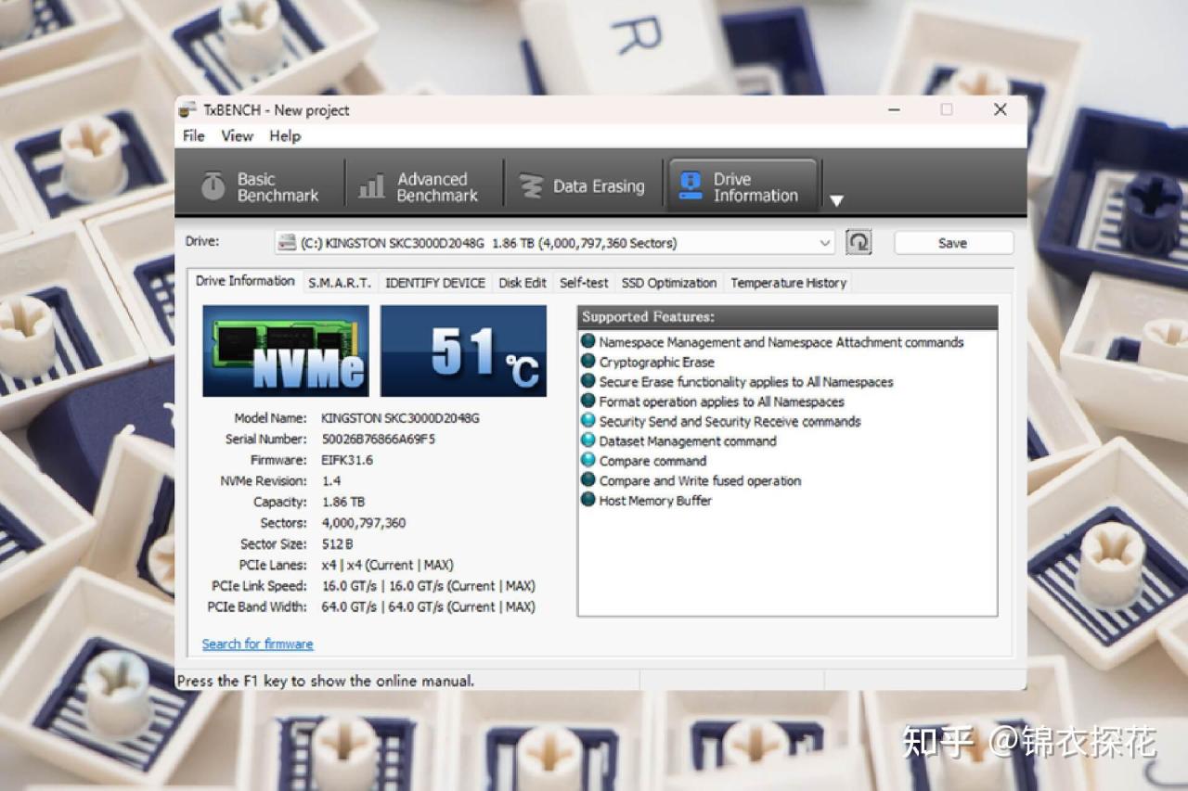Select the Data Erasing icon
Image resolution: width=1188 pixels, height=791 pixels.
pyautogui.click(x=531, y=186)
